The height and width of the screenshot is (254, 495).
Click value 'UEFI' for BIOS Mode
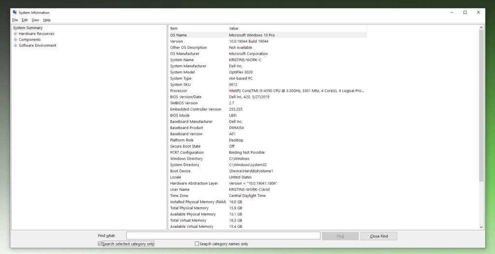point(233,115)
